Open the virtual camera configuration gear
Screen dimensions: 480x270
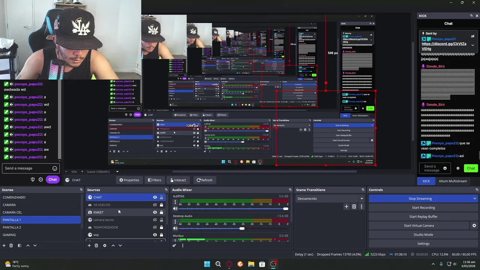point(474,225)
